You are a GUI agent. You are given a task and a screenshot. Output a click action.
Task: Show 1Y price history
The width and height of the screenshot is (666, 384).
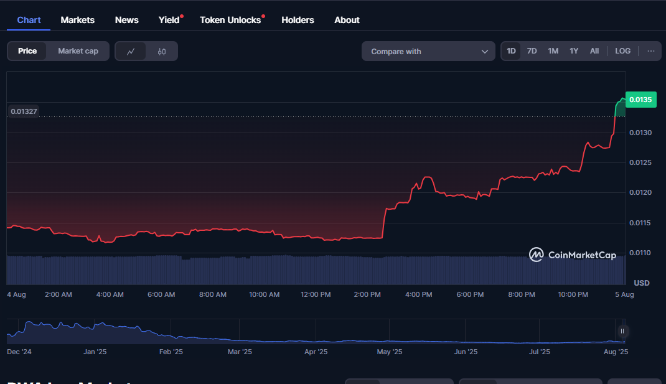[574, 51]
